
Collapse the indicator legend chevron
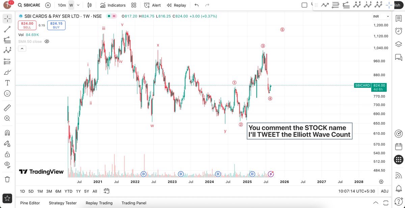point(22,49)
